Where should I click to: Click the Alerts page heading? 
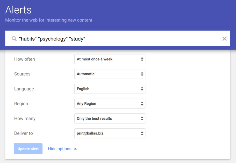click(x=18, y=10)
